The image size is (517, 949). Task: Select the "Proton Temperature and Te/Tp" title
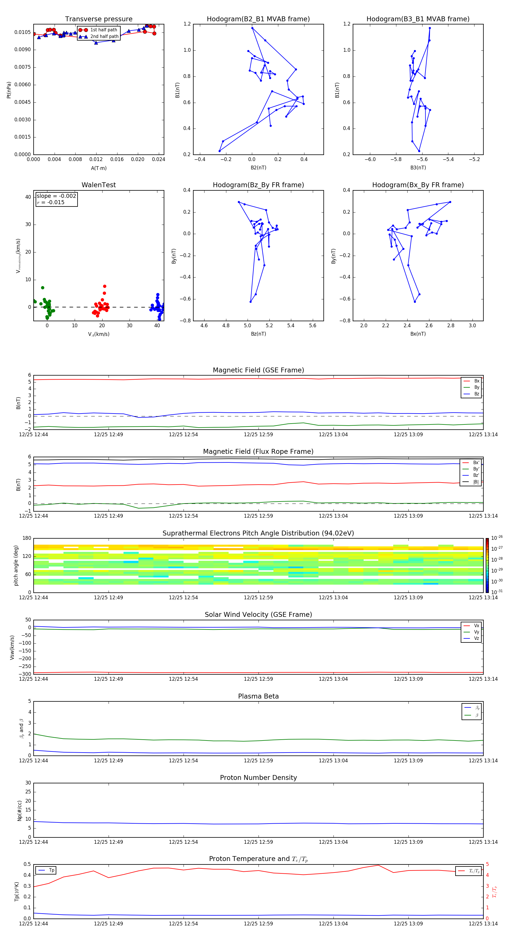[x=258, y=859]
